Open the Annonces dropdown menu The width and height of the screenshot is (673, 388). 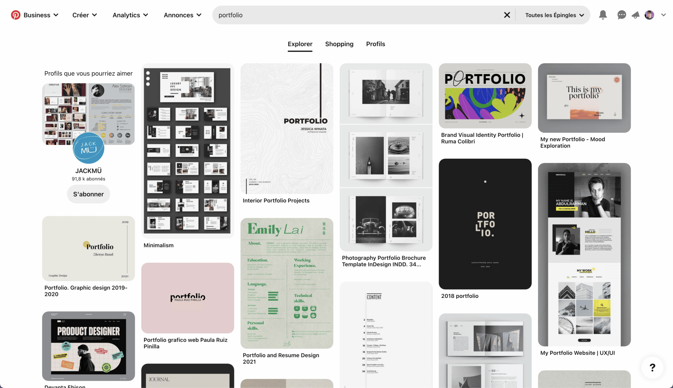click(182, 15)
